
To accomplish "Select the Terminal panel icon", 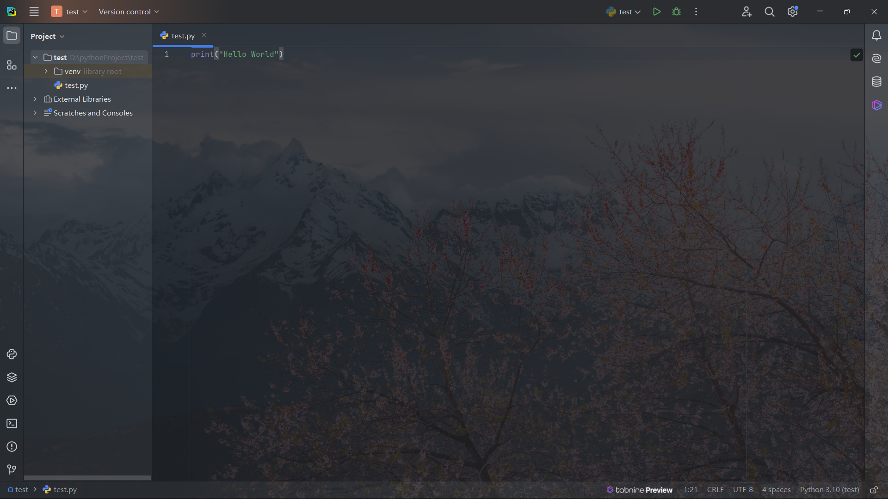I will pos(12,423).
